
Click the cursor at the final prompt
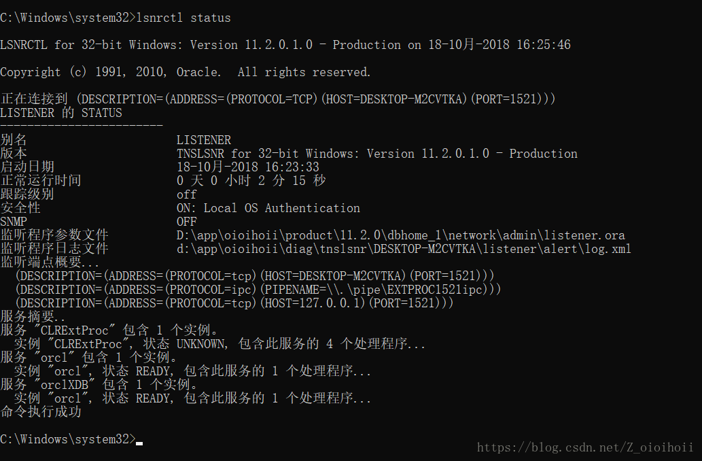click(x=139, y=441)
